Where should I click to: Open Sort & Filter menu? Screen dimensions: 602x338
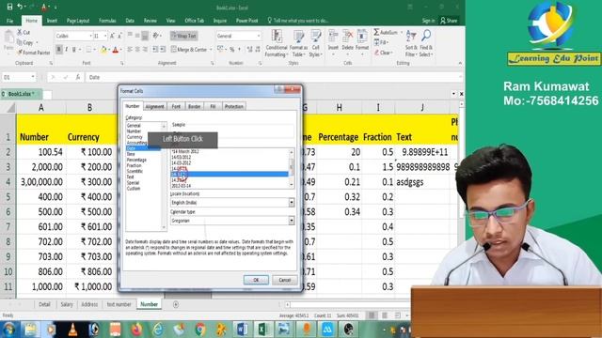(411, 43)
